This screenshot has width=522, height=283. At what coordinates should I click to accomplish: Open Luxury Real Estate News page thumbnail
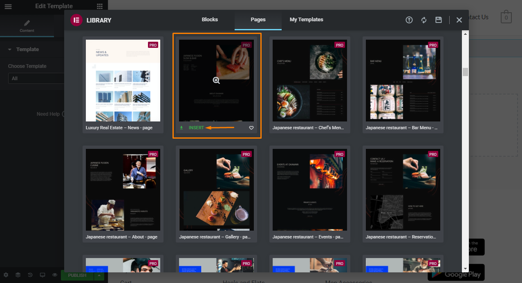click(123, 81)
